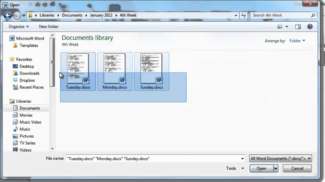The image size is (325, 182).
Task: Click Documents in the breadcrumb path
Action: (72, 15)
